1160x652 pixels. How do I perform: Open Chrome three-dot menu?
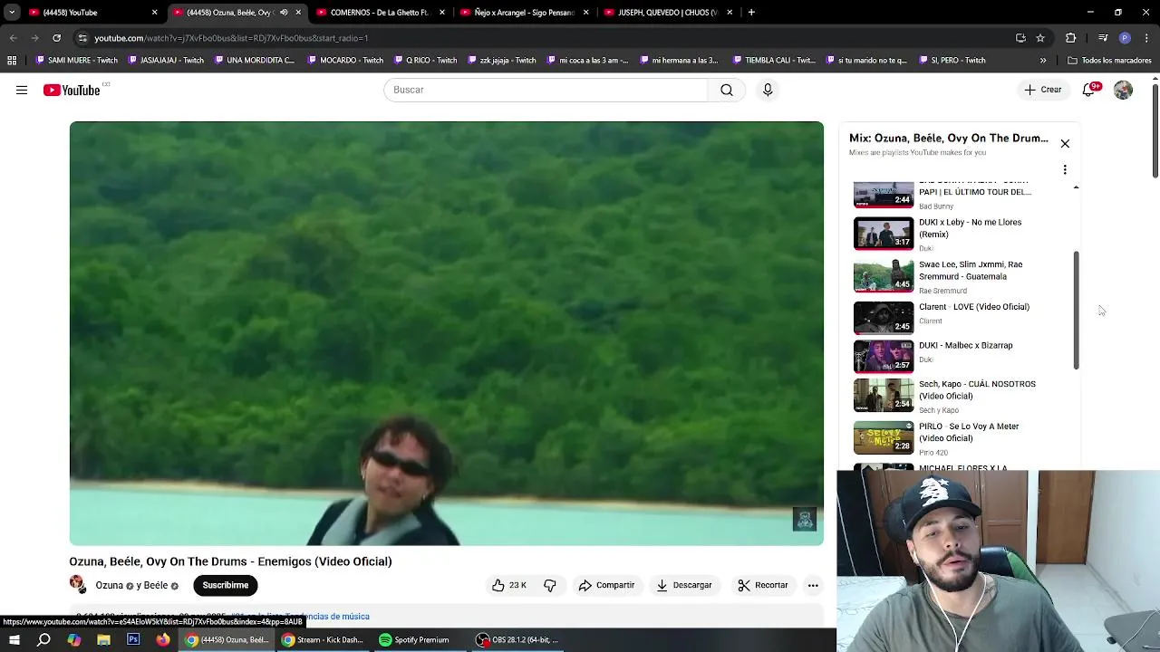click(1145, 38)
